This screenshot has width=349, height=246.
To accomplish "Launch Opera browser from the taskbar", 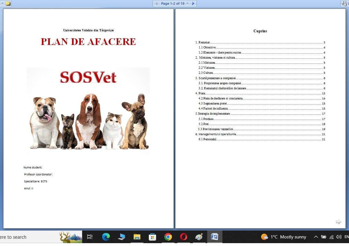I will click(x=184, y=237).
